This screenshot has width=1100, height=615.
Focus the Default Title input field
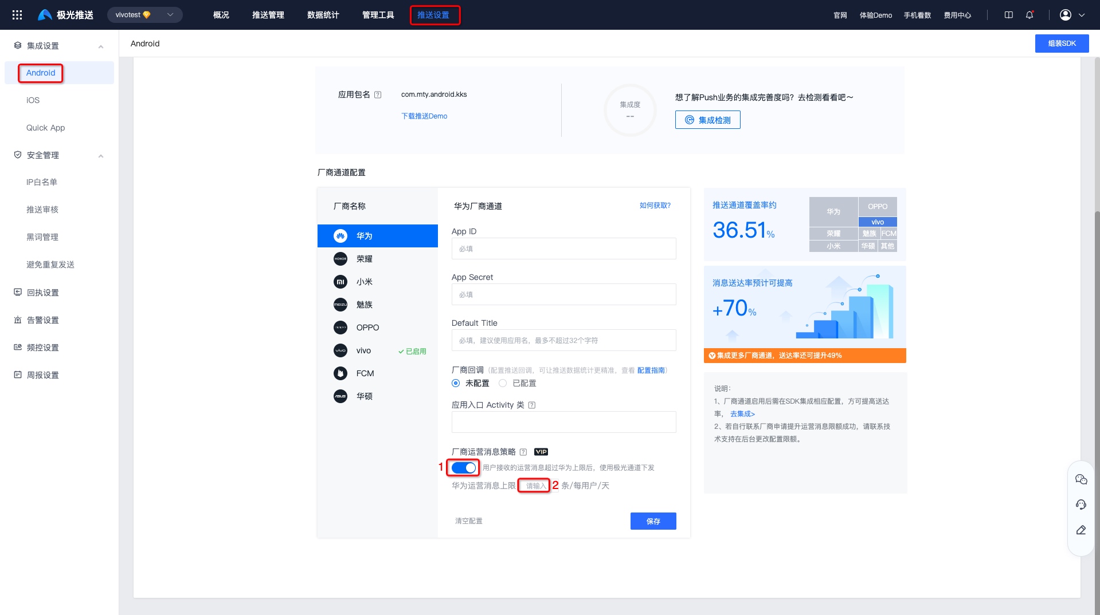(x=563, y=340)
